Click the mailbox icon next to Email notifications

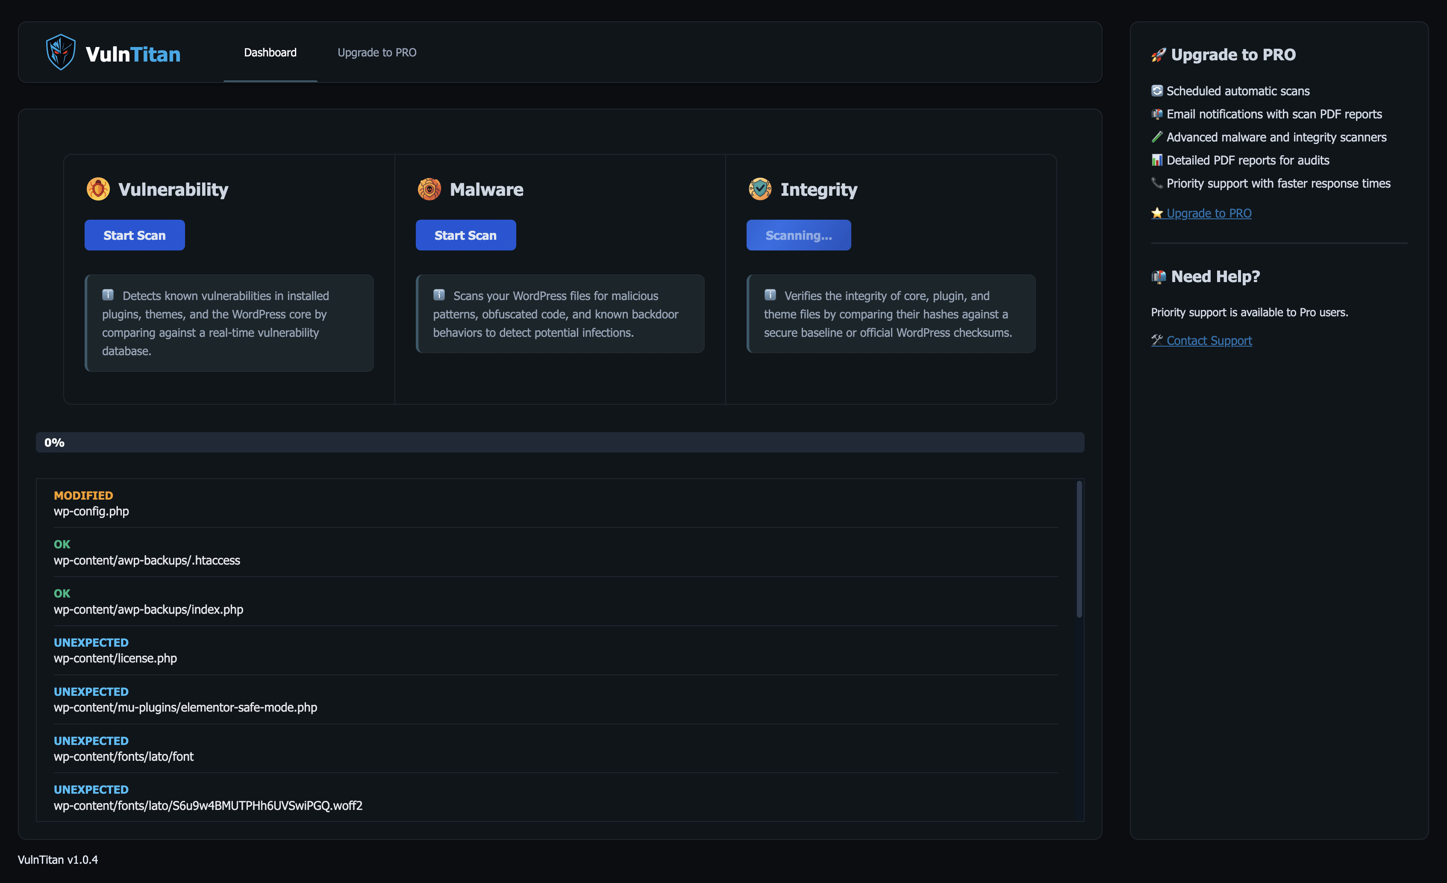coord(1157,114)
